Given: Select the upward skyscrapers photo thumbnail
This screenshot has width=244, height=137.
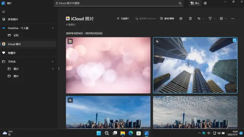Looking at the screenshot, I should pyautogui.click(x=195, y=65).
